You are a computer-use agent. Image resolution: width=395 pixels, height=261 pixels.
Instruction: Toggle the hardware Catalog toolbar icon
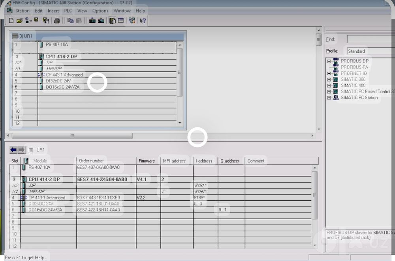pos(112,21)
